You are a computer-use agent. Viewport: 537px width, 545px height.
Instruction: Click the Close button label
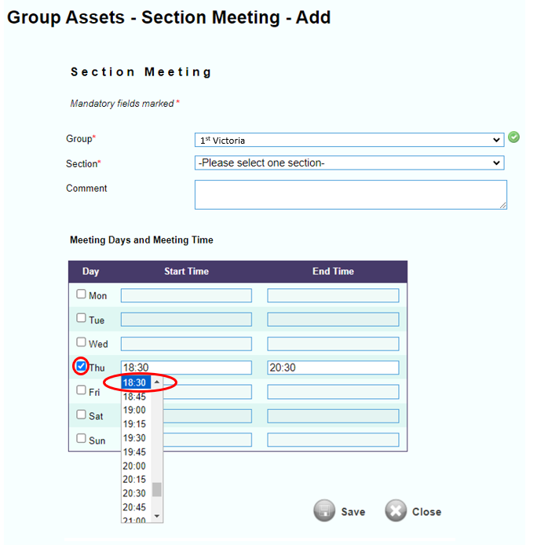(427, 512)
